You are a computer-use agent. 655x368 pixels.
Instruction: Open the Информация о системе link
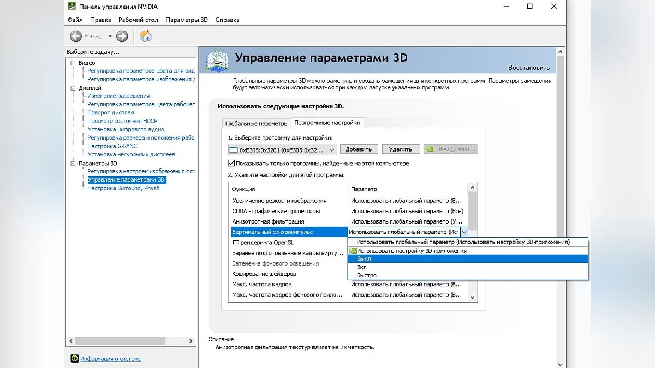[110, 359]
